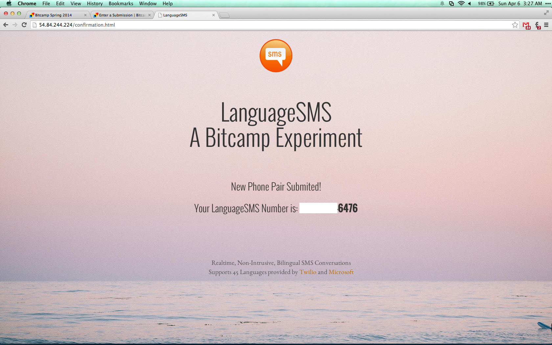
Task: Click the Wi-Fi status icon
Action: click(x=461, y=4)
